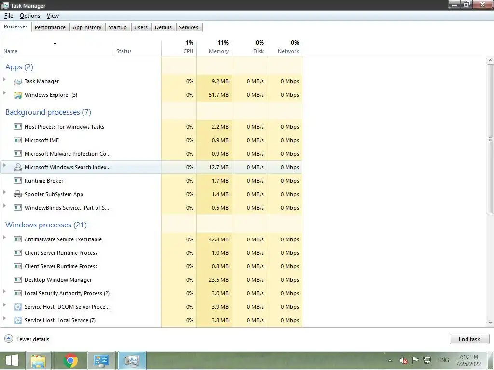Click the network tray icon
This screenshot has width=494, height=370.
[427, 360]
